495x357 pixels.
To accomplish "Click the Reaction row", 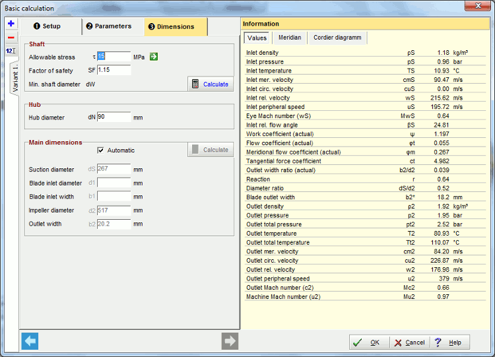I will tap(365, 179).
